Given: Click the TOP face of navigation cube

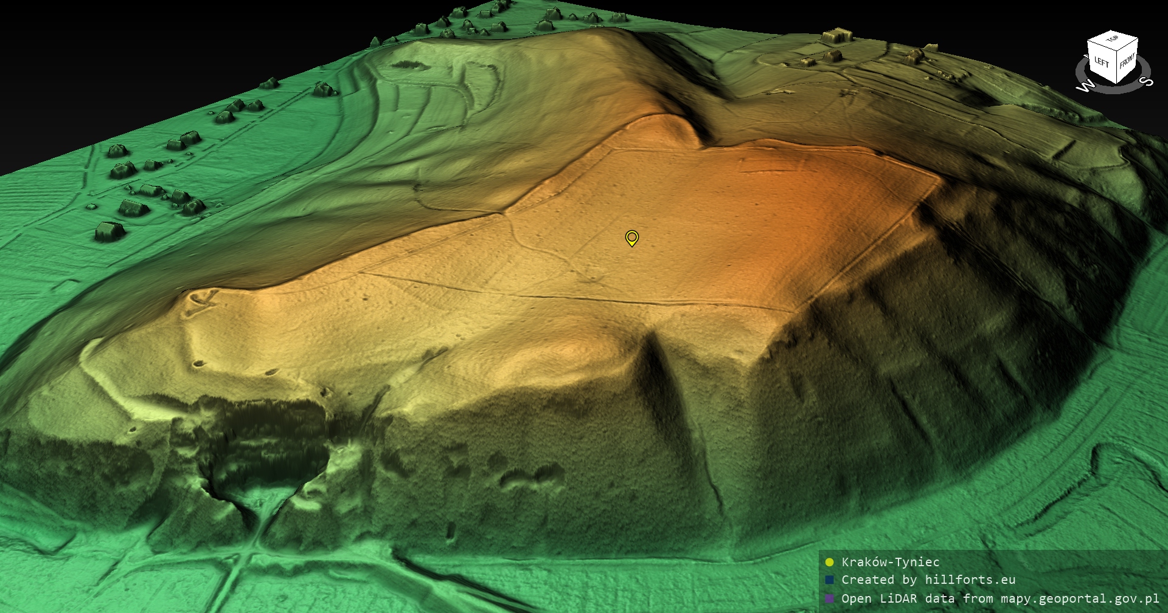Looking at the screenshot, I should click(x=1113, y=40).
